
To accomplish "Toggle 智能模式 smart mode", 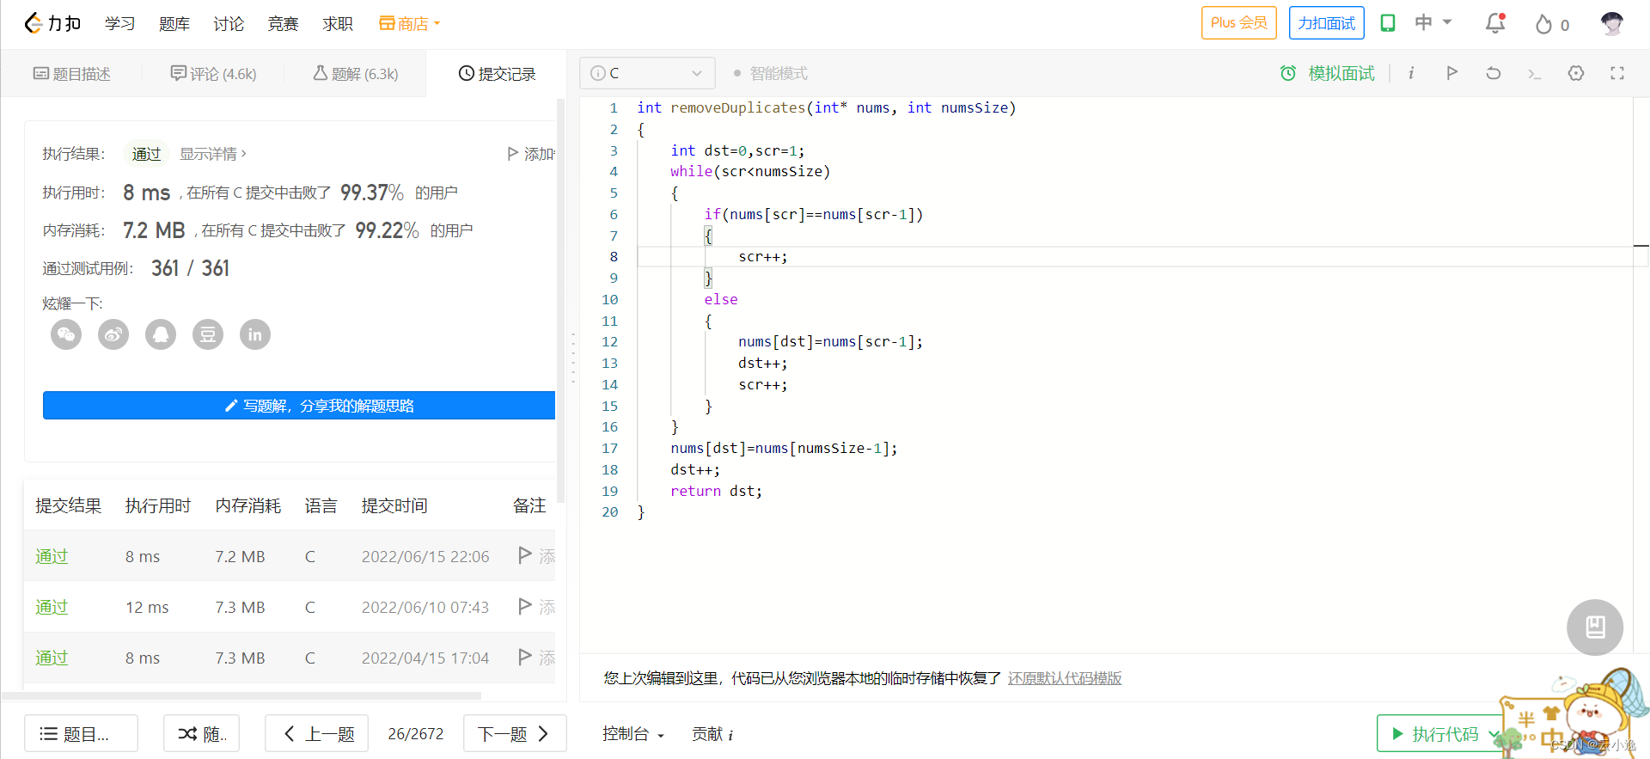I will pos(771,73).
